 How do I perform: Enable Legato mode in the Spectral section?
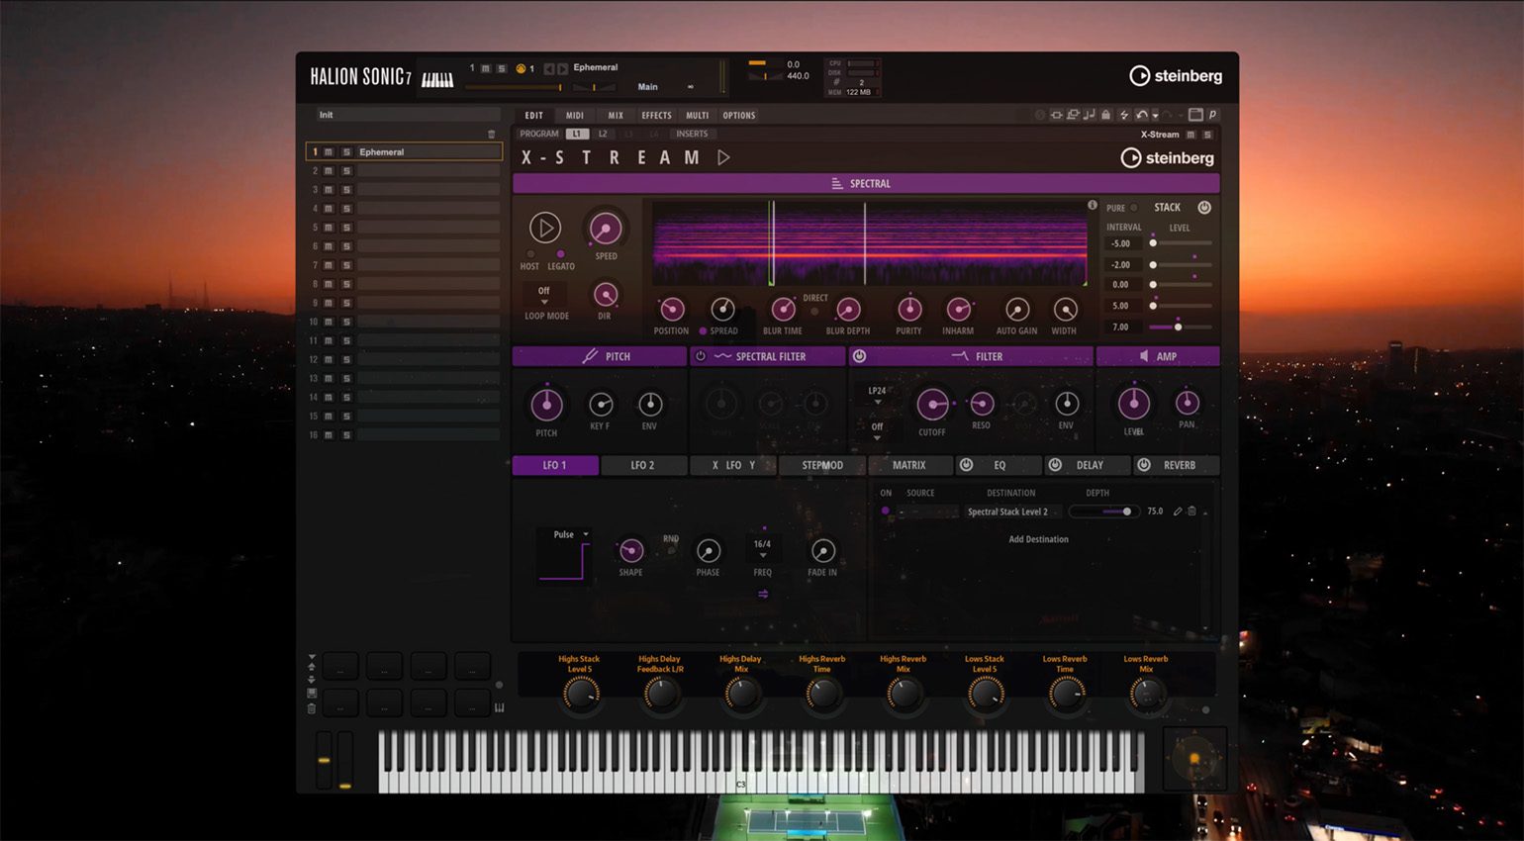pyautogui.click(x=560, y=254)
